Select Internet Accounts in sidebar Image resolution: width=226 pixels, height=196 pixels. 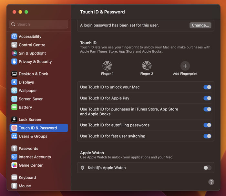[39, 157]
